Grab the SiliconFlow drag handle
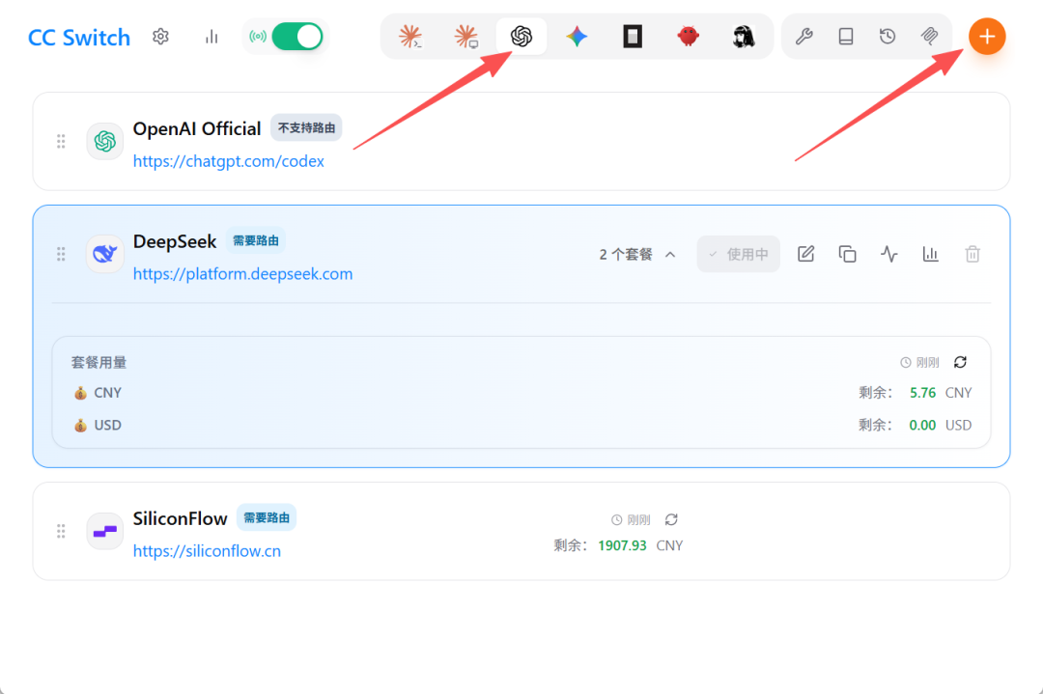Viewport: 1043px width, 694px height. tap(61, 531)
